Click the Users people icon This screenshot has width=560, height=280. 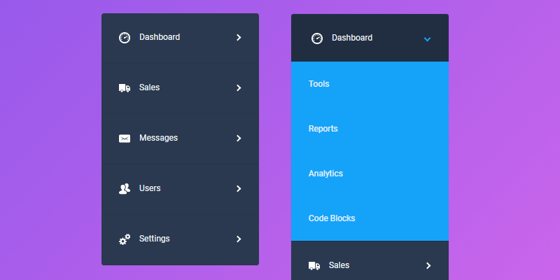click(x=125, y=189)
